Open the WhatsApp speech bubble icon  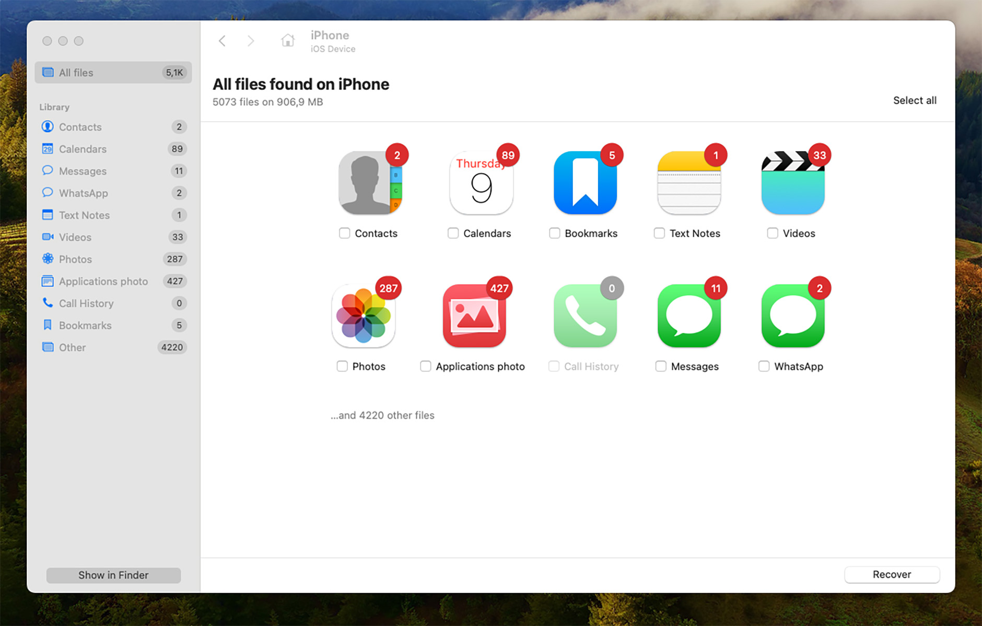tap(792, 316)
